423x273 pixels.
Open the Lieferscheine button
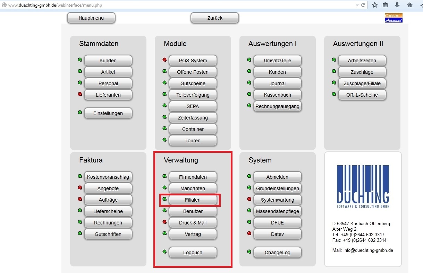(108, 211)
